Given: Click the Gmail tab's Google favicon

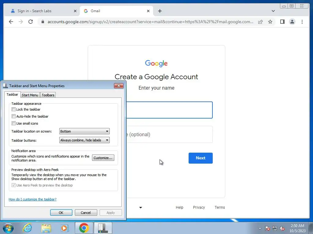Looking at the screenshot, I should click(x=86, y=11).
